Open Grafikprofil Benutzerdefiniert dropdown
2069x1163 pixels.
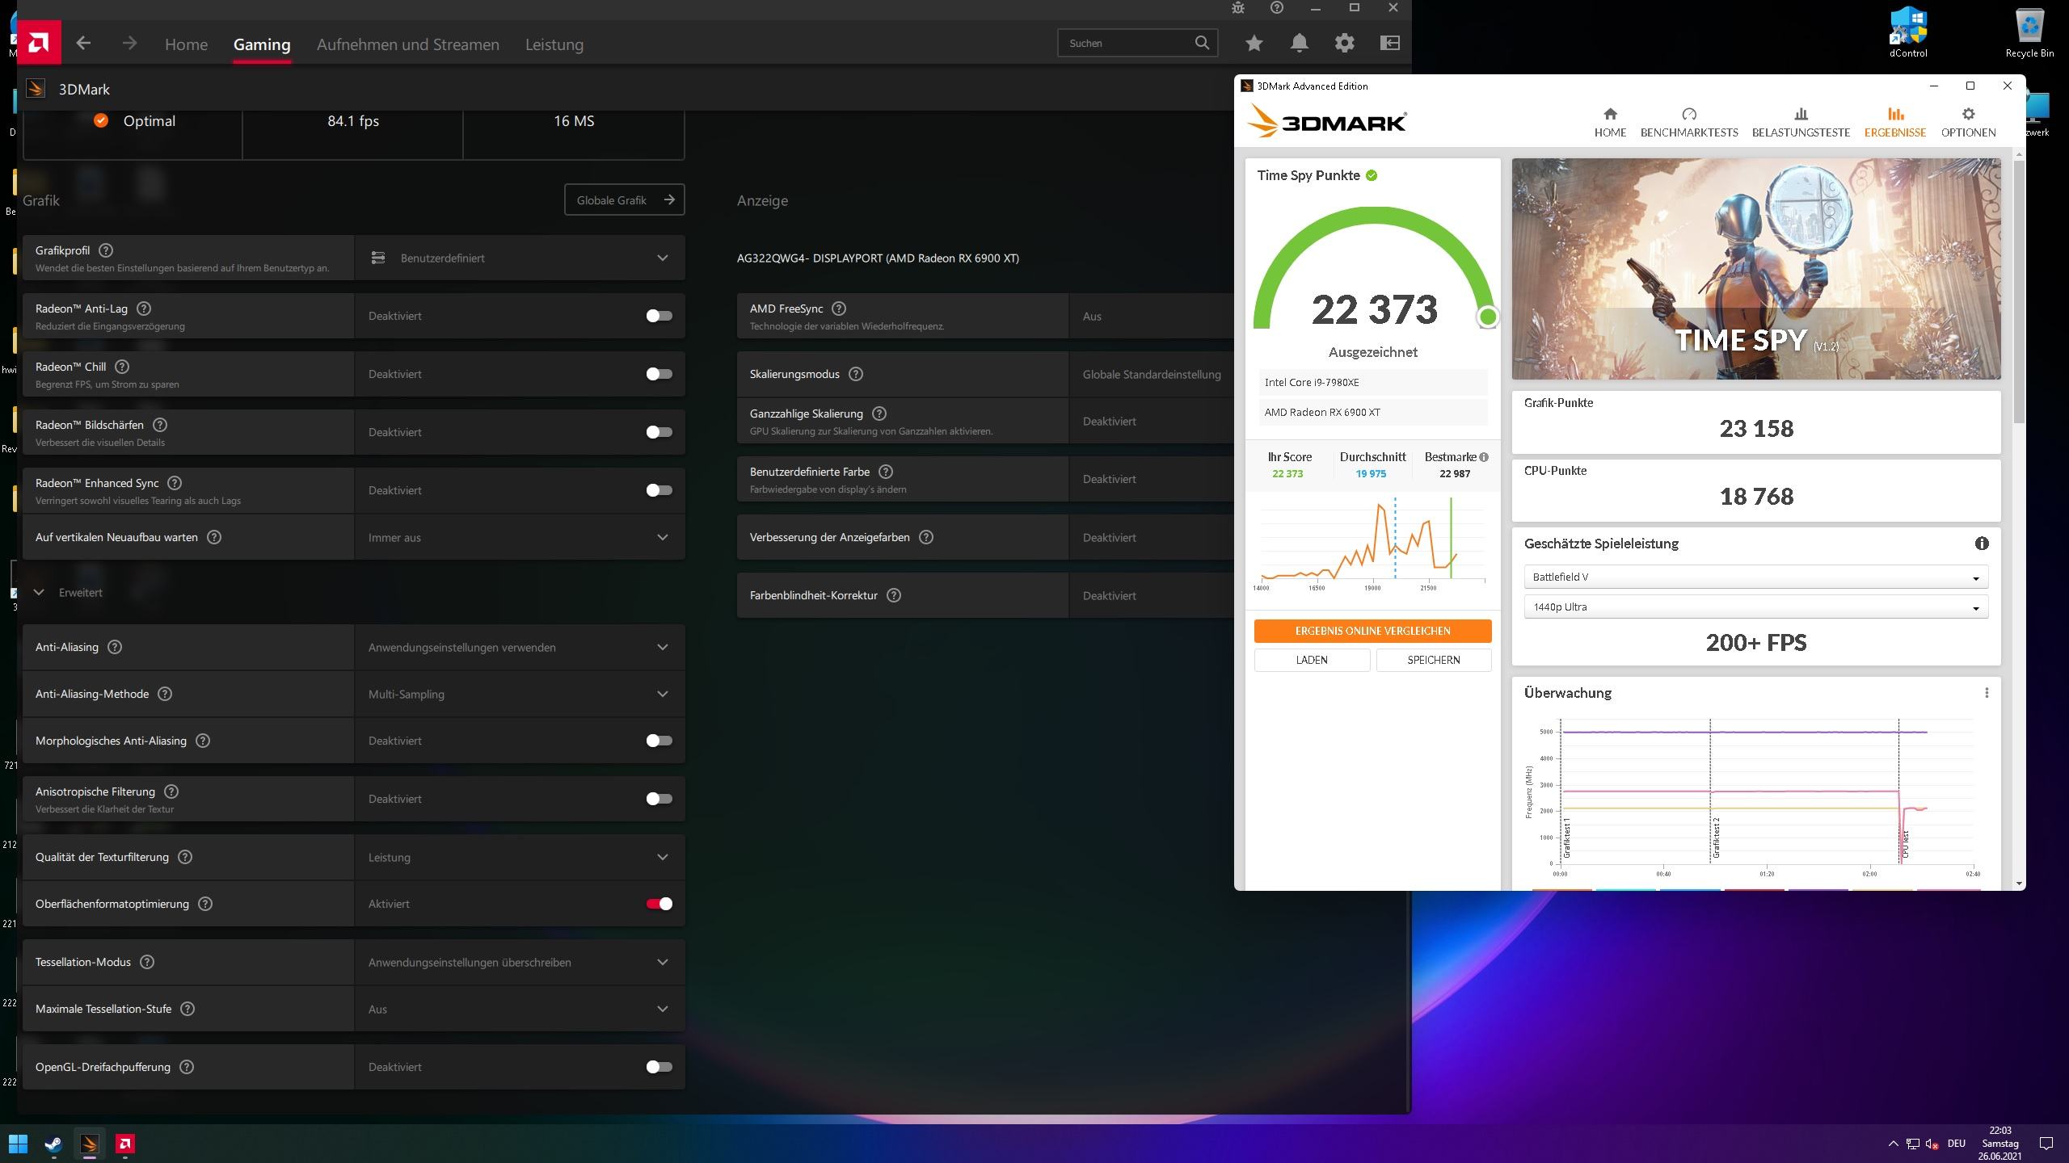520,258
